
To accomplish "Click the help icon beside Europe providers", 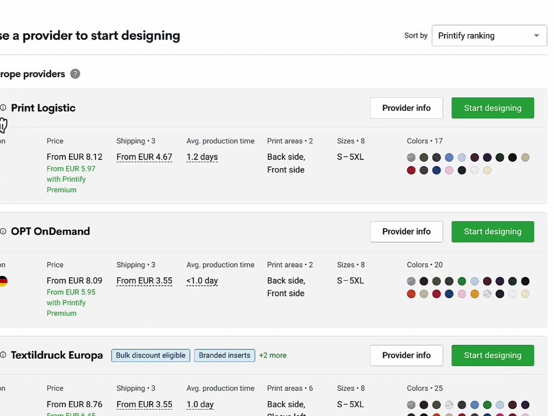I will click(75, 74).
